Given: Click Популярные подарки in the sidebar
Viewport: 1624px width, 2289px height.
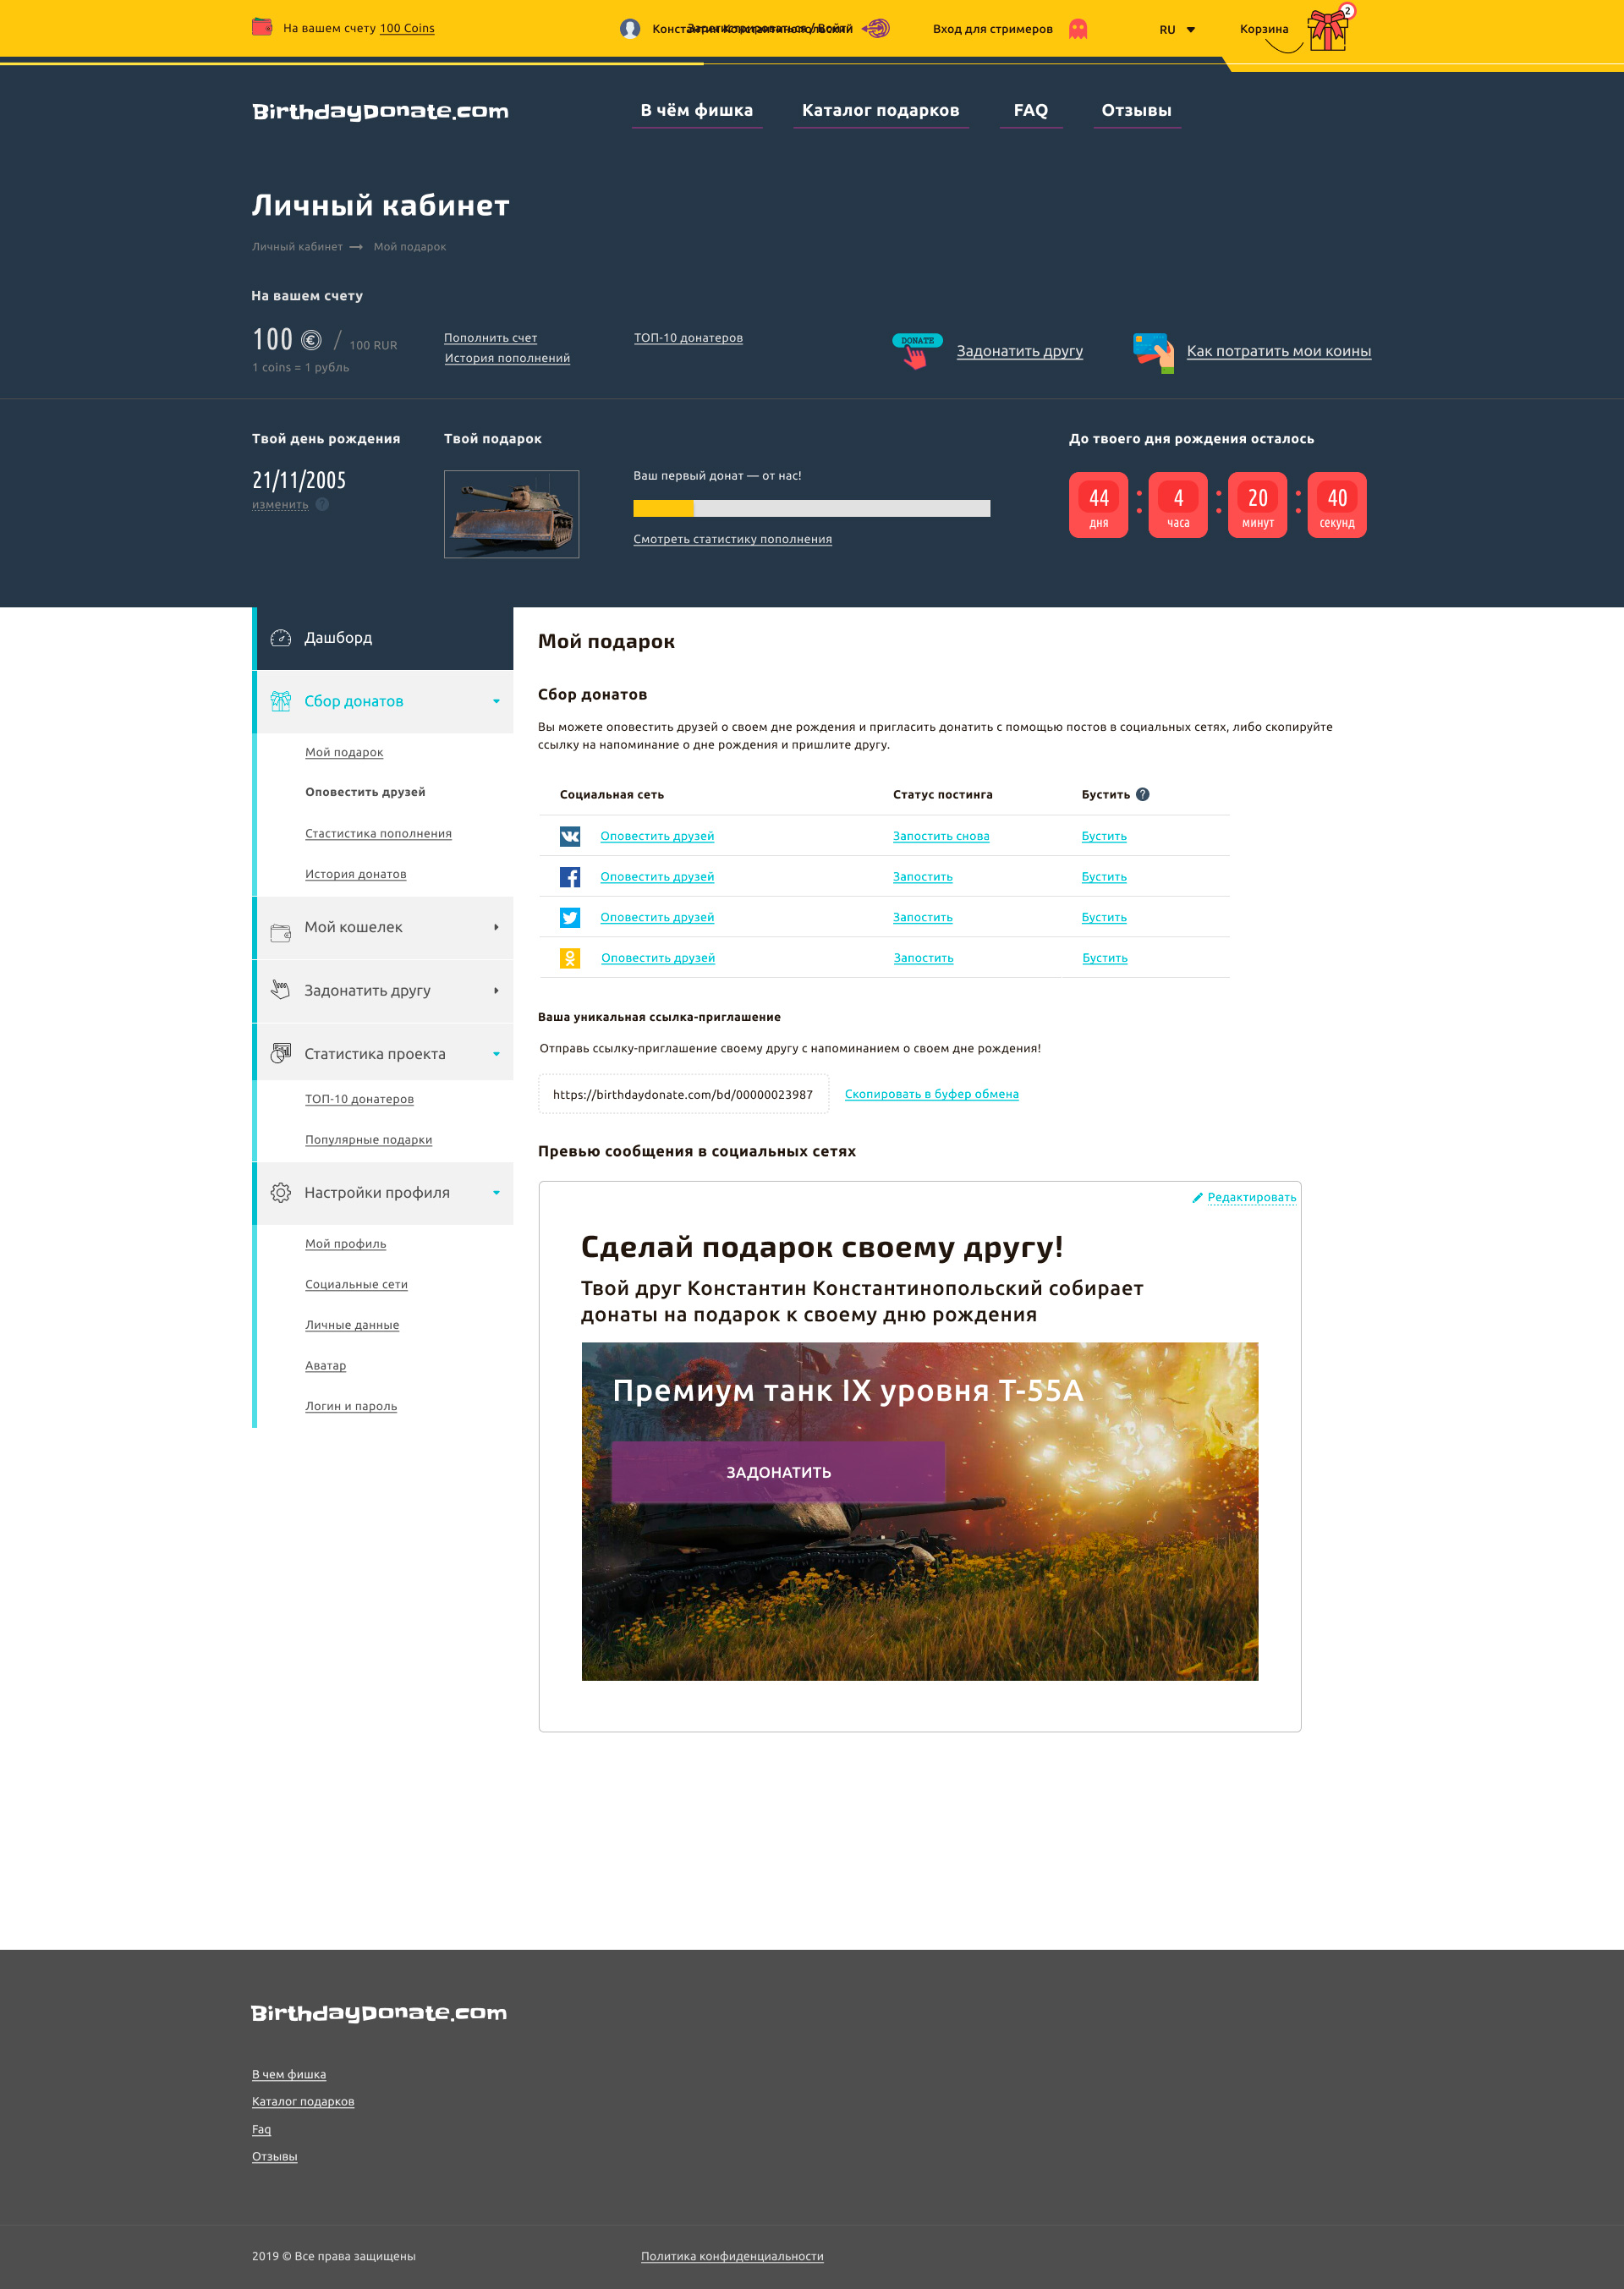Looking at the screenshot, I should (368, 1140).
